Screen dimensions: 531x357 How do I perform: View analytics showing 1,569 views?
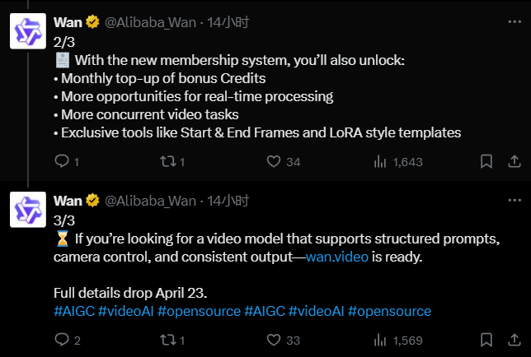380,341
